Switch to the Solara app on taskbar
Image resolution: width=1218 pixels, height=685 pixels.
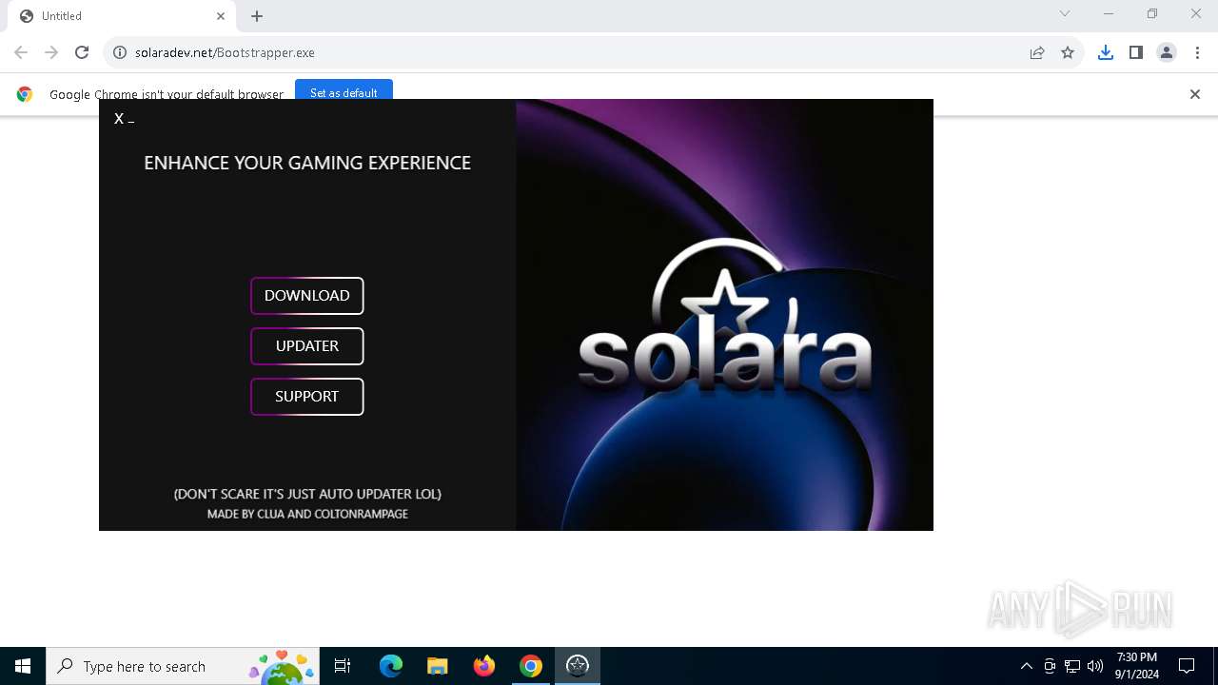578,666
